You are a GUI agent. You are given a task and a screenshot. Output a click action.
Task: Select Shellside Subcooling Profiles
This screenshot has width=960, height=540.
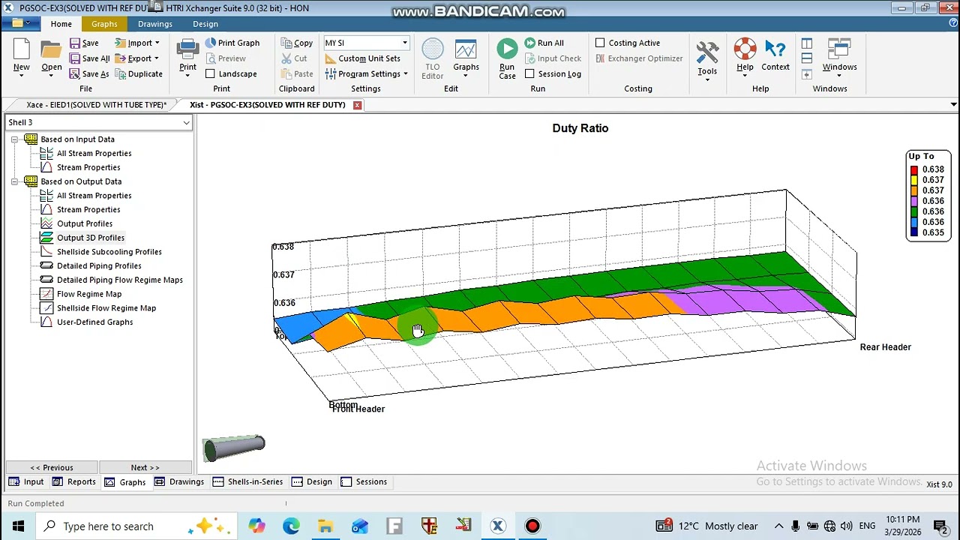click(x=109, y=252)
